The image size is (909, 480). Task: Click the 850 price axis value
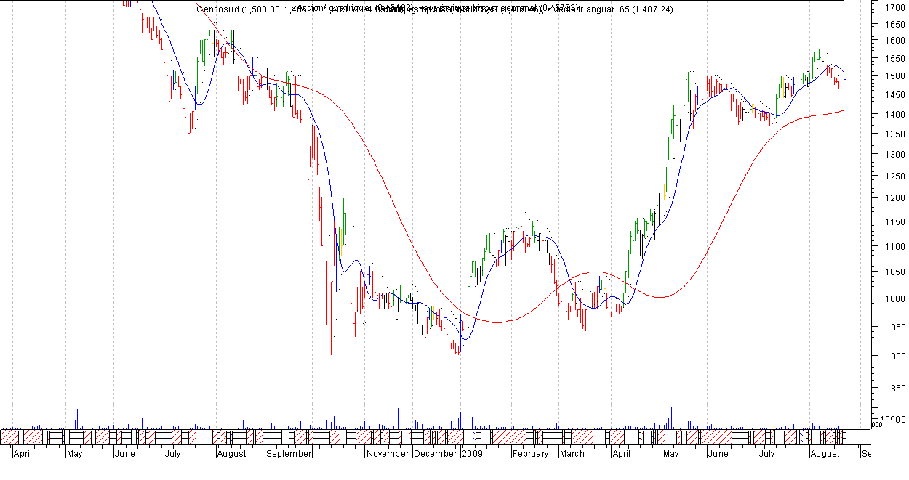pyautogui.click(x=897, y=389)
